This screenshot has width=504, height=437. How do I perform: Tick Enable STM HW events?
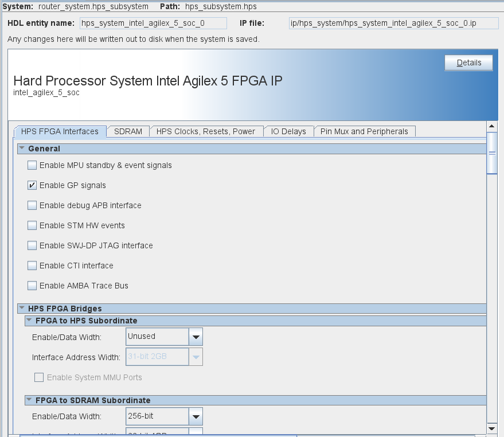(x=32, y=226)
